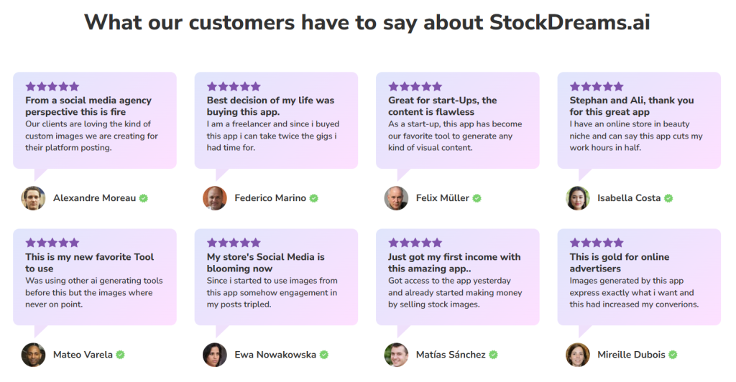
Task: Click the stars above 'Stephan and Ali, thank you'
Action: coord(597,86)
